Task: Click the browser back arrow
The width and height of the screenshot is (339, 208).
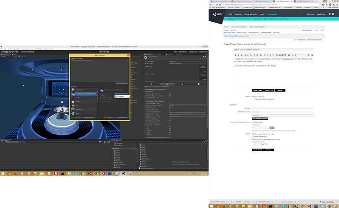Action: pos(211,4)
